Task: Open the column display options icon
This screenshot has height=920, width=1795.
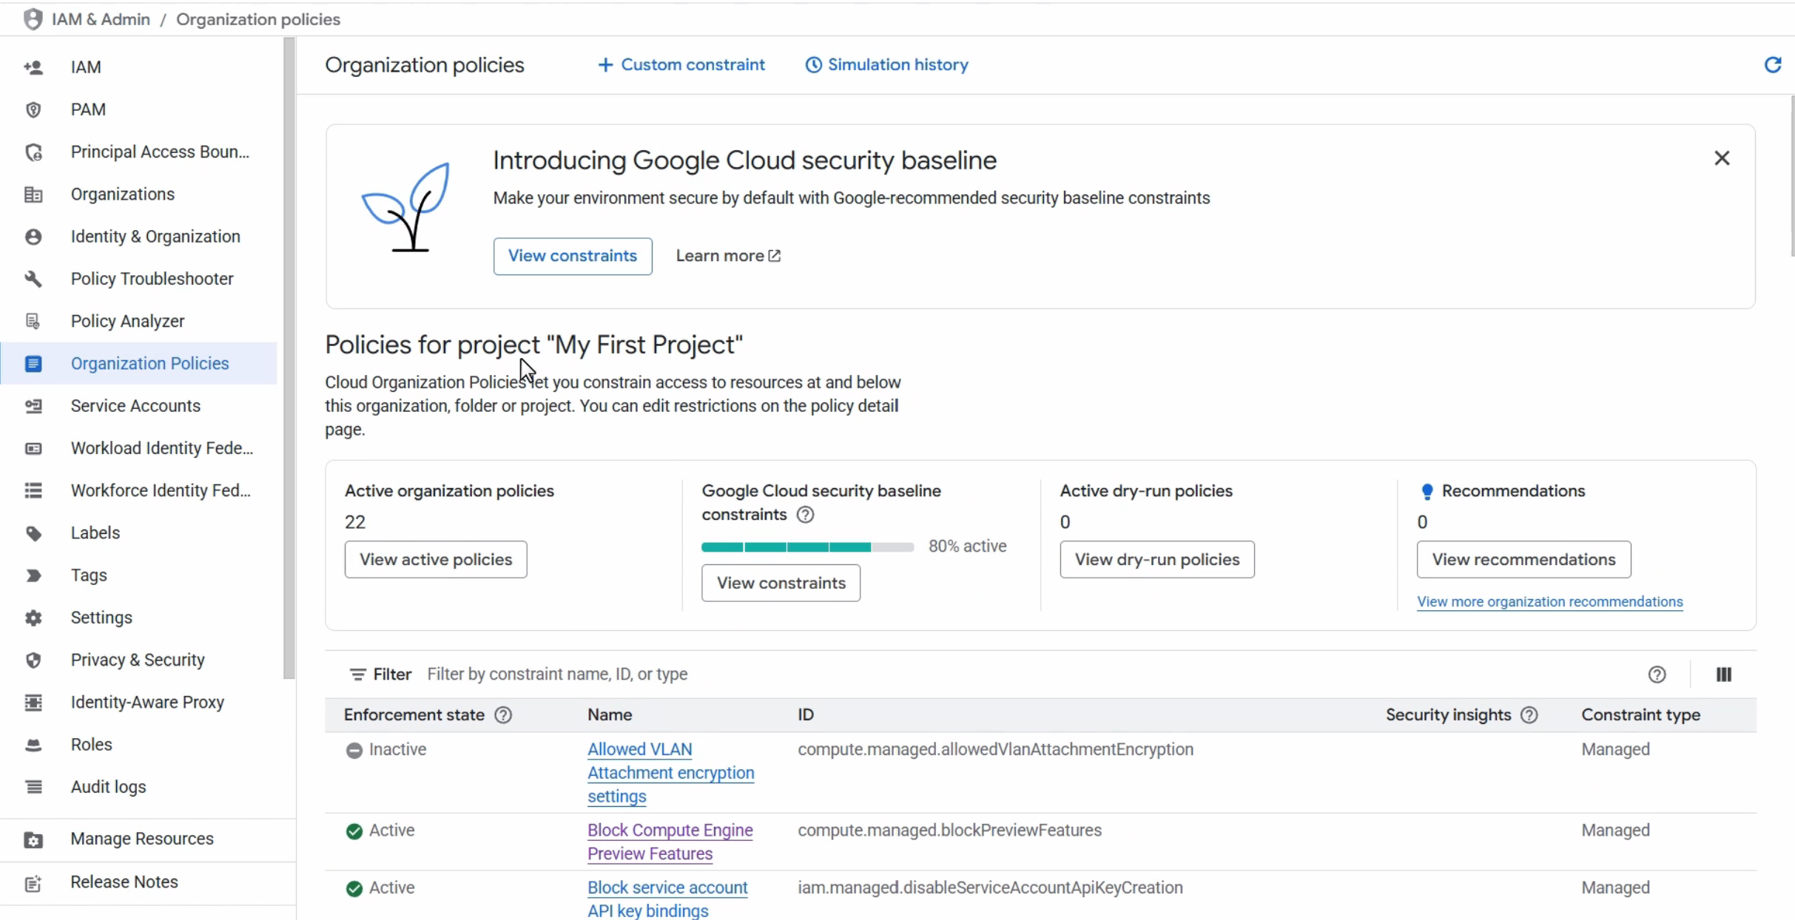Action: tap(1723, 674)
